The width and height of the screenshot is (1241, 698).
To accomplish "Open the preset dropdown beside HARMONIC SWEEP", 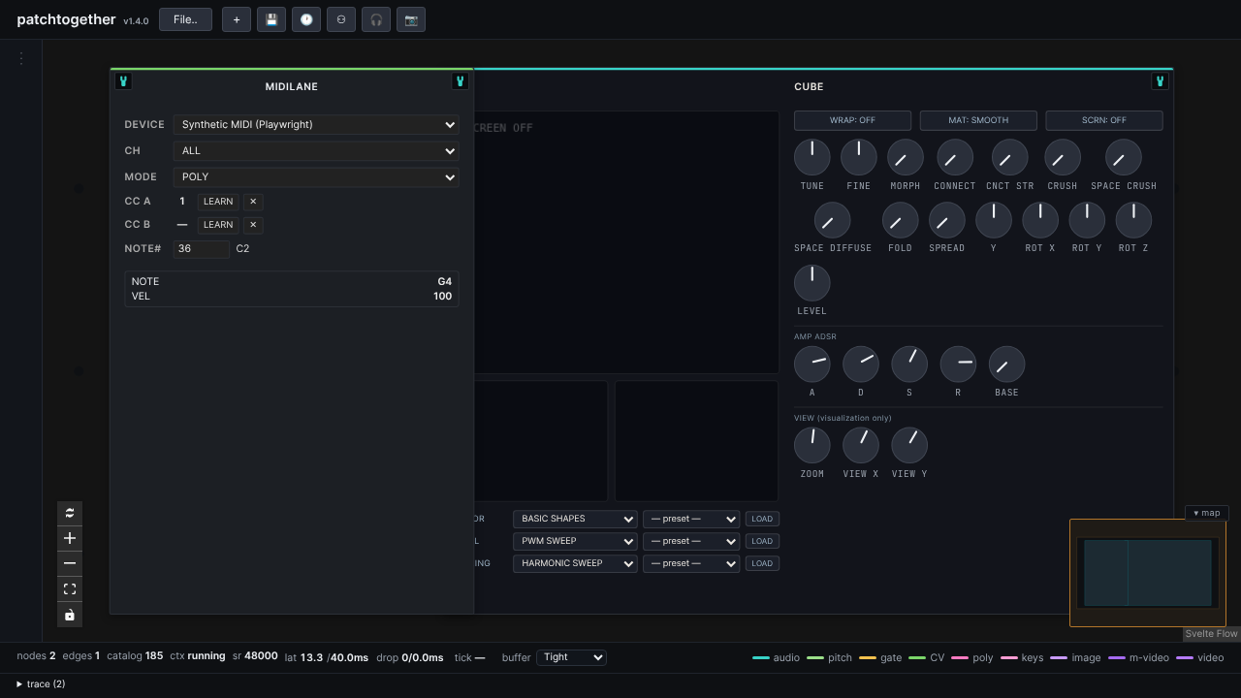I will [691, 563].
